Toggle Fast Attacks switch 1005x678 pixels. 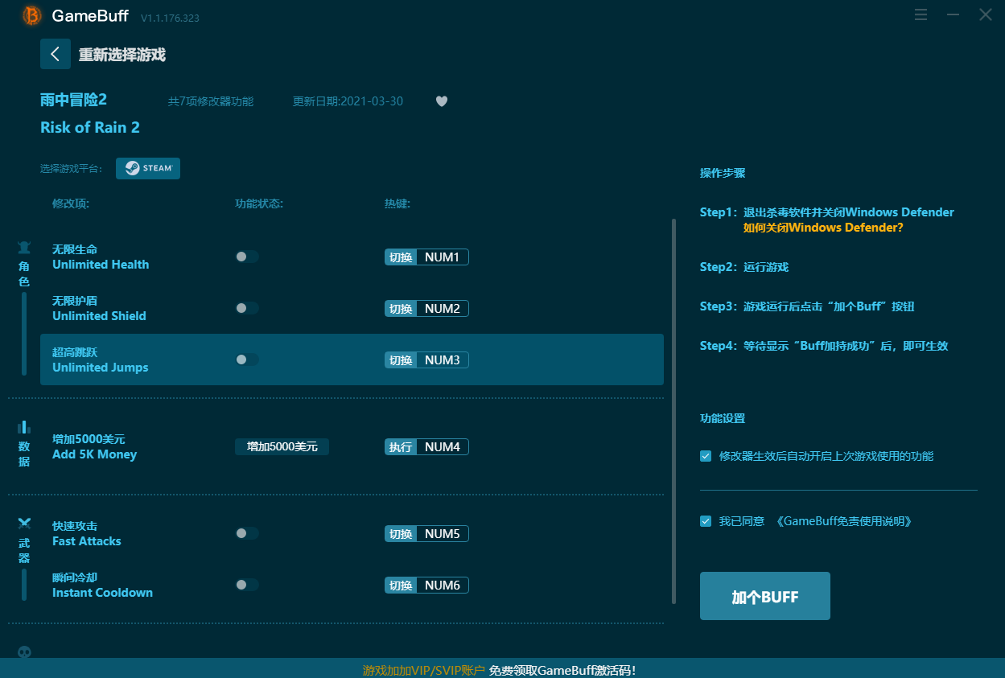247,533
